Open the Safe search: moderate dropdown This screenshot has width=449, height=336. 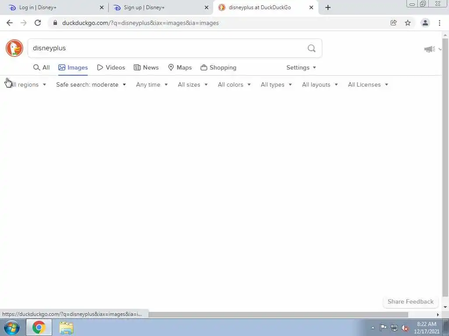tap(91, 84)
